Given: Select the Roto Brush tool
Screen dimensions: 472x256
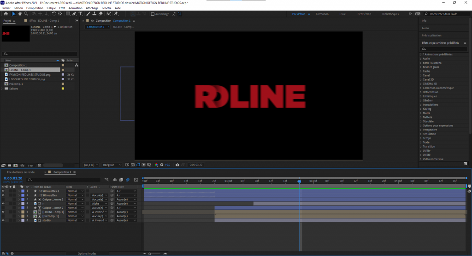Looking at the screenshot, I should click(108, 14).
